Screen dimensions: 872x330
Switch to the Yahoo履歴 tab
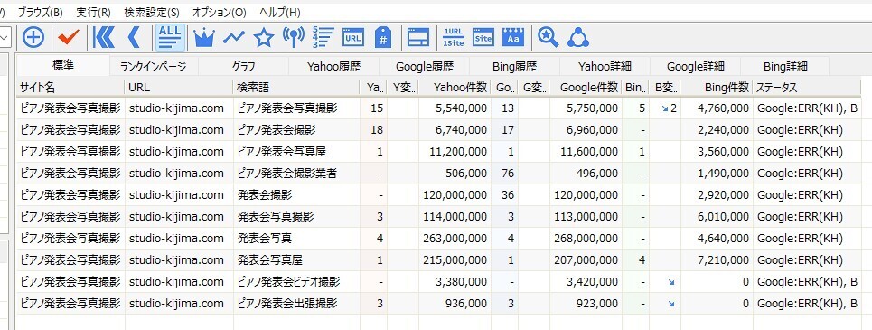(x=333, y=67)
